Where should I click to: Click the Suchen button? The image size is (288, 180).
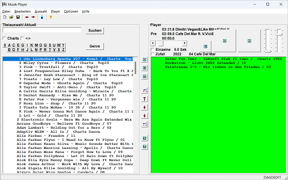click(x=94, y=31)
